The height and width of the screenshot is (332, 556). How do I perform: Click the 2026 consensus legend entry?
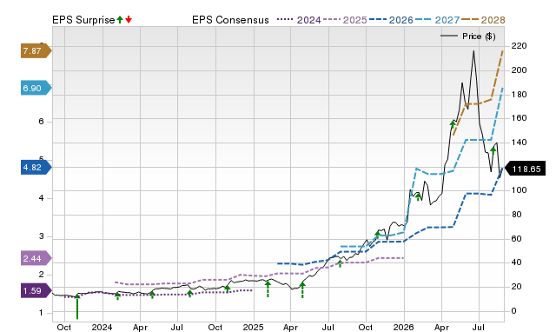[x=391, y=20]
